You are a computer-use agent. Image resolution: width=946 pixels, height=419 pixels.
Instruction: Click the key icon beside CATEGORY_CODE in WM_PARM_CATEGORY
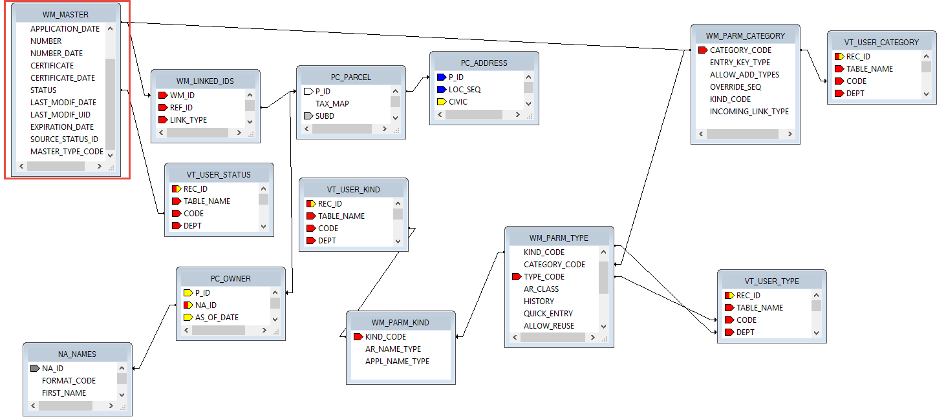(702, 50)
